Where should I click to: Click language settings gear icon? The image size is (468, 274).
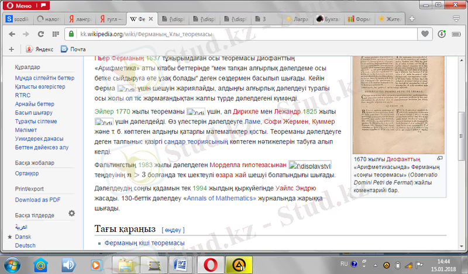(x=71, y=214)
